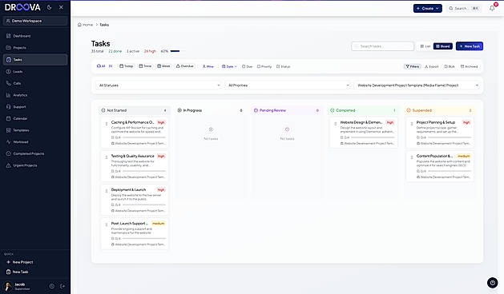504x294 pixels.
Task: Select the Tmrw filter tab
Action: (145, 66)
